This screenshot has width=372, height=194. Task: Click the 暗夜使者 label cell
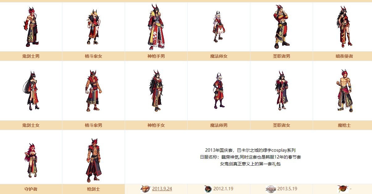tap(344, 56)
